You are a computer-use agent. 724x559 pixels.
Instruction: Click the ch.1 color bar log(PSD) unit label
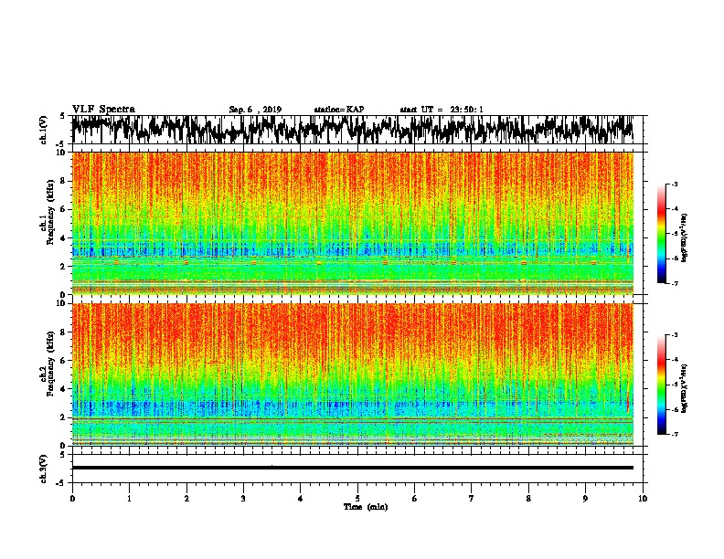(x=685, y=237)
